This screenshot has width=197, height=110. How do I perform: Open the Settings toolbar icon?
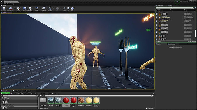coord(36,8)
